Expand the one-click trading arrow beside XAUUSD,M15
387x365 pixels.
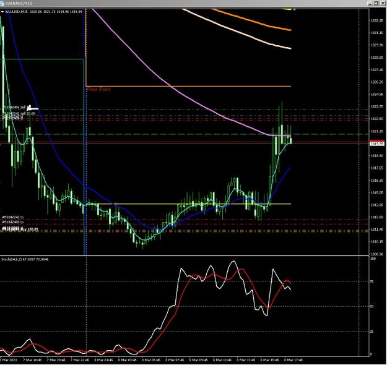(x=2, y=12)
